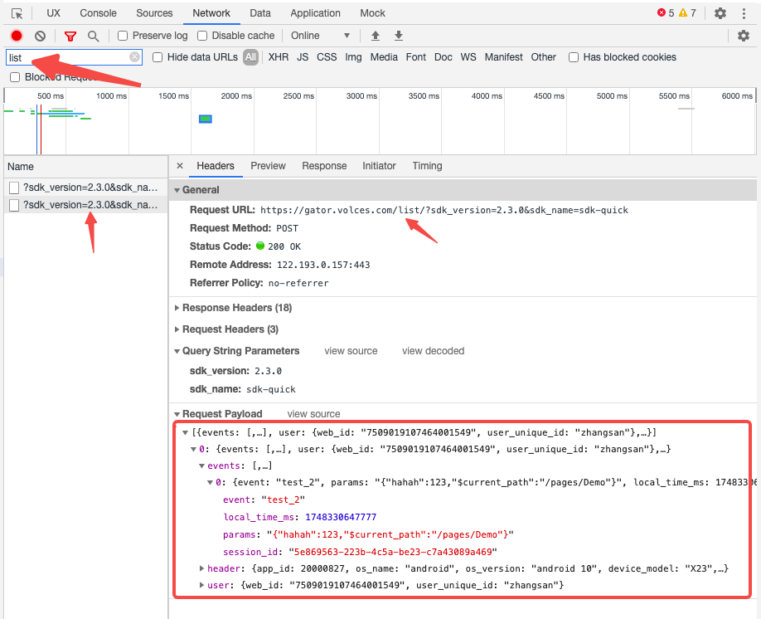761x619 pixels.
Task: Filter by WS type
Action: click(x=468, y=57)
